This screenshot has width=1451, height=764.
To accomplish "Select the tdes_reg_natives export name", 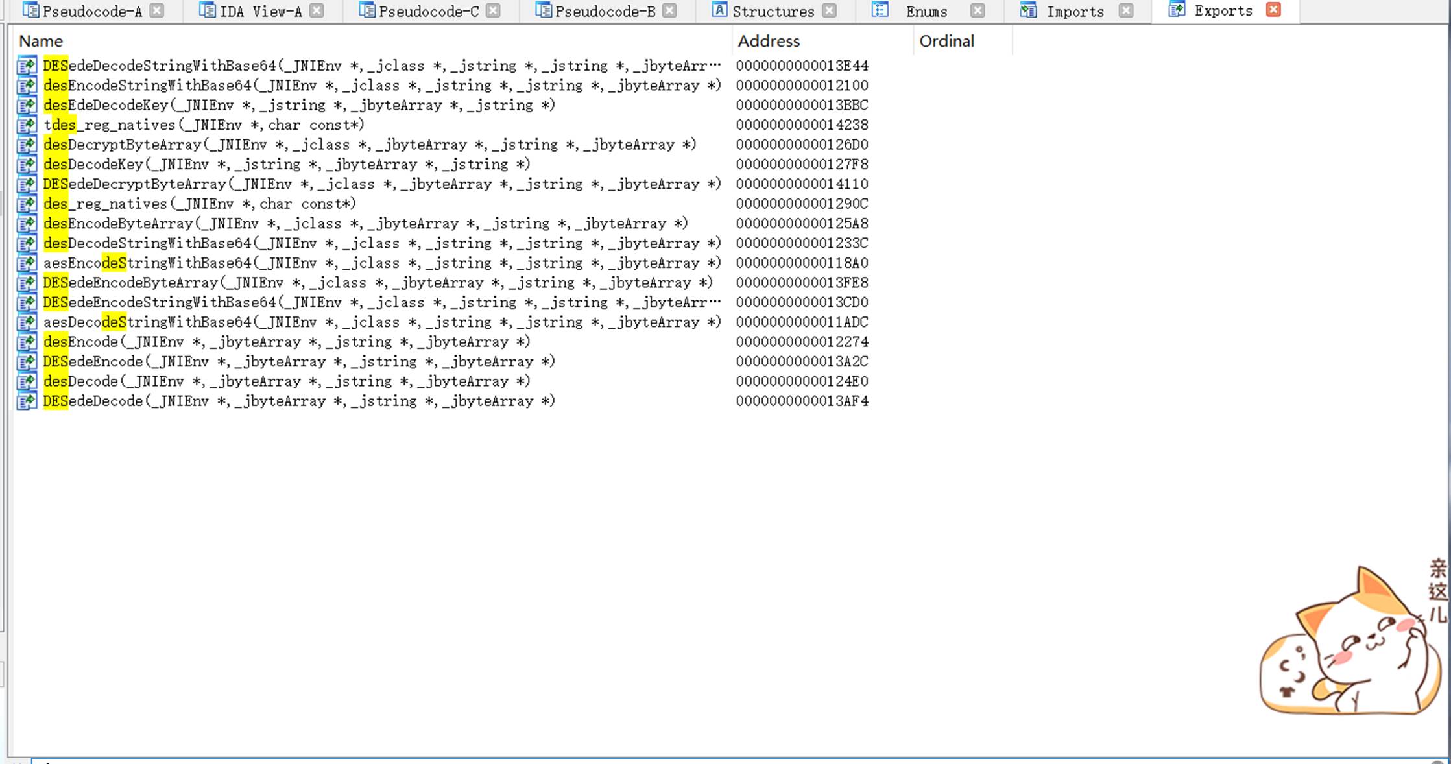I will tap(204, 125).
